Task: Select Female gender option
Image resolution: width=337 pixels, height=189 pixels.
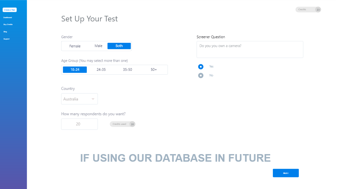Action: pos(75,46)
